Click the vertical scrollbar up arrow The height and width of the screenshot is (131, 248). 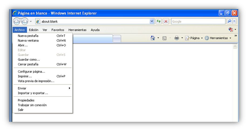[235, 47]
